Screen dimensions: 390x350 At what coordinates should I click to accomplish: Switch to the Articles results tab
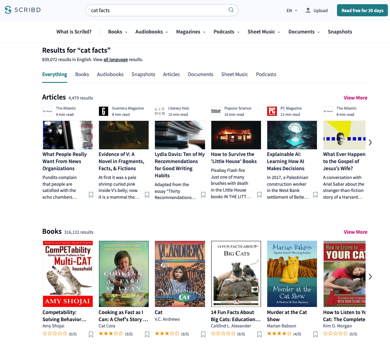(171, 74)
